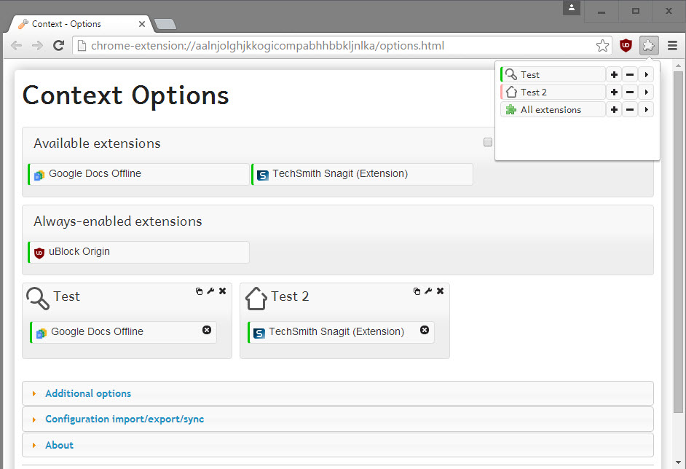Edit the Test context with wrench icon
Viewport: 686px width, 469px height.
pos(210,291)
